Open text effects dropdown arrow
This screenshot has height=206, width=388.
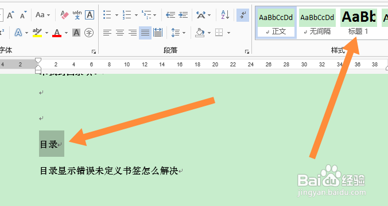tap(26, 33)
